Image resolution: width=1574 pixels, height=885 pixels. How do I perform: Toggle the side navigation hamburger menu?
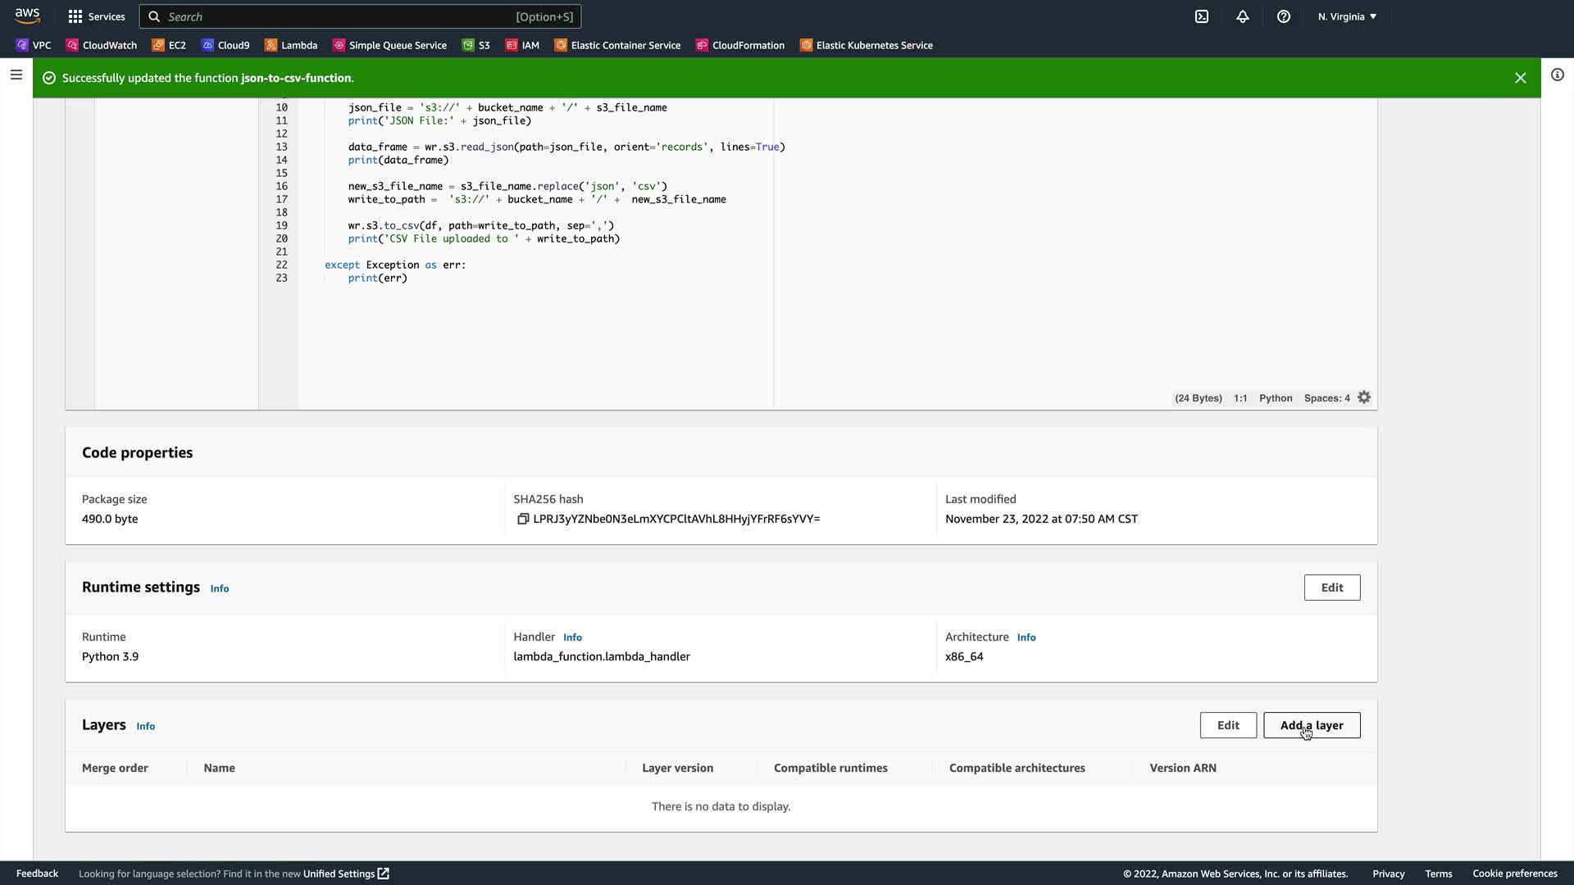click(x=16, y=75)
